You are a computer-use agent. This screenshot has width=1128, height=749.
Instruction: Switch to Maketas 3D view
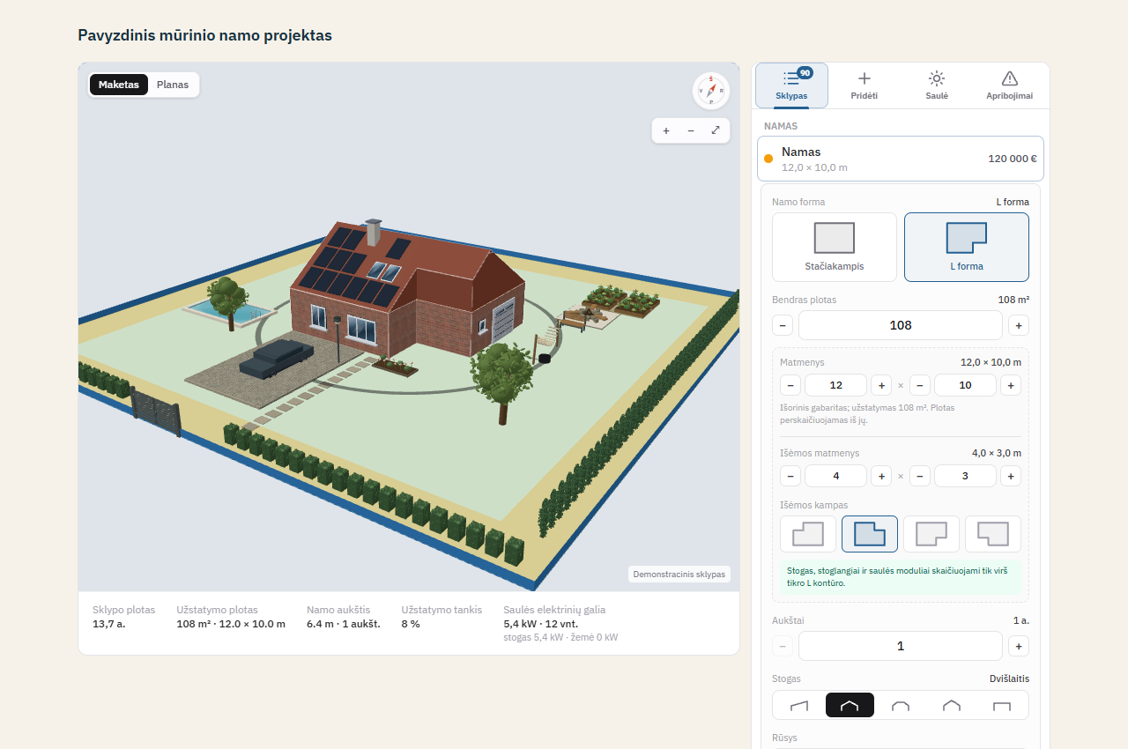pyautogui.click(x=119, y=85)
